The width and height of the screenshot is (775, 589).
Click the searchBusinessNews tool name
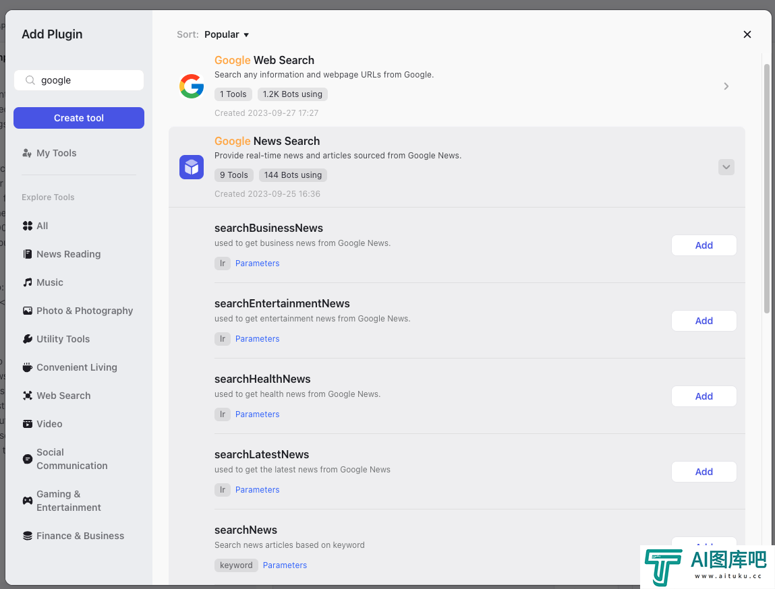point(268,228)
